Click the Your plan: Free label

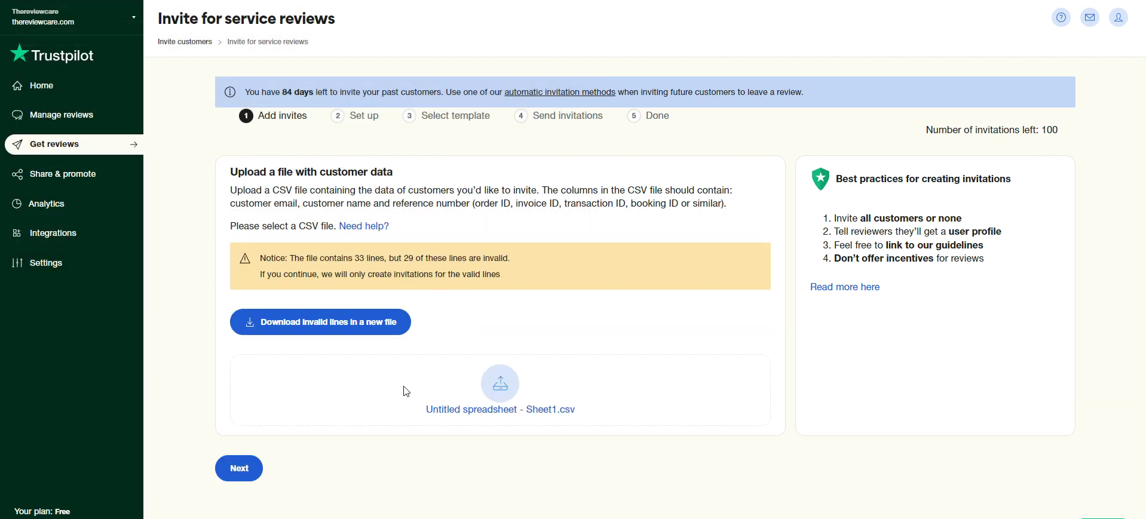point(42,511)
